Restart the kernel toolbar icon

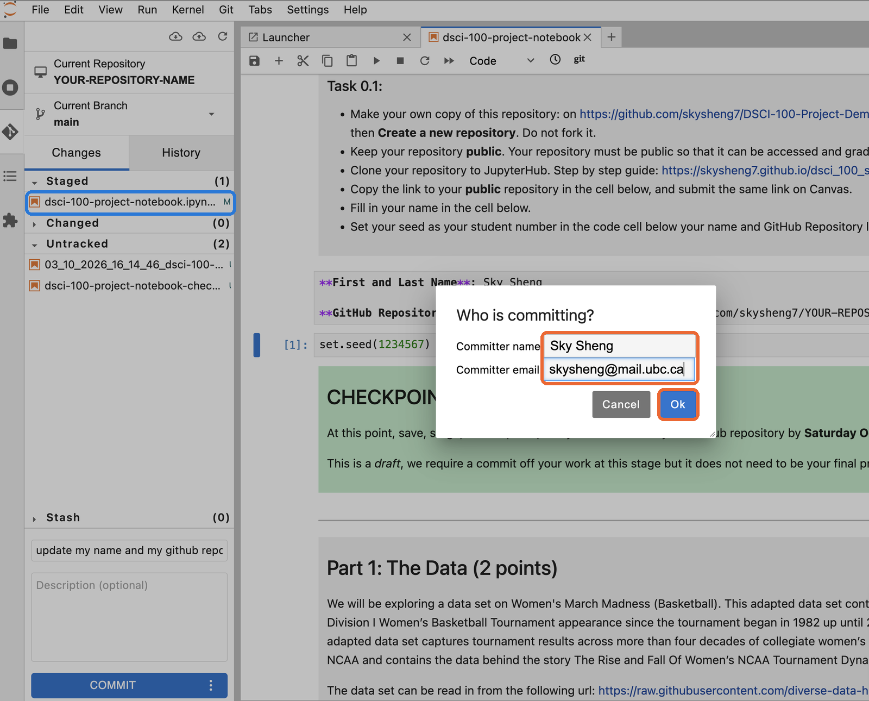(425, 61)
